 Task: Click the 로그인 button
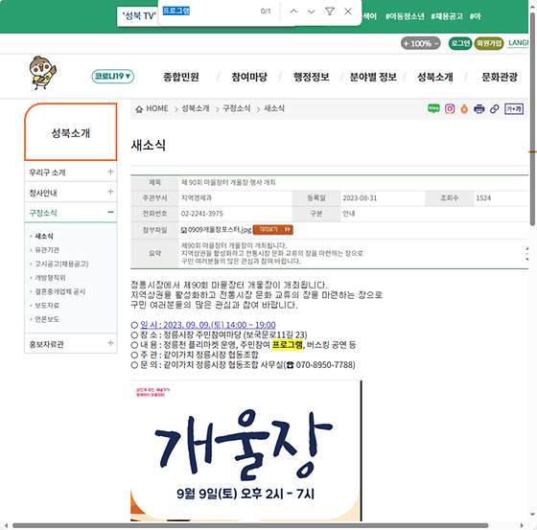click(x=460, y=43)
